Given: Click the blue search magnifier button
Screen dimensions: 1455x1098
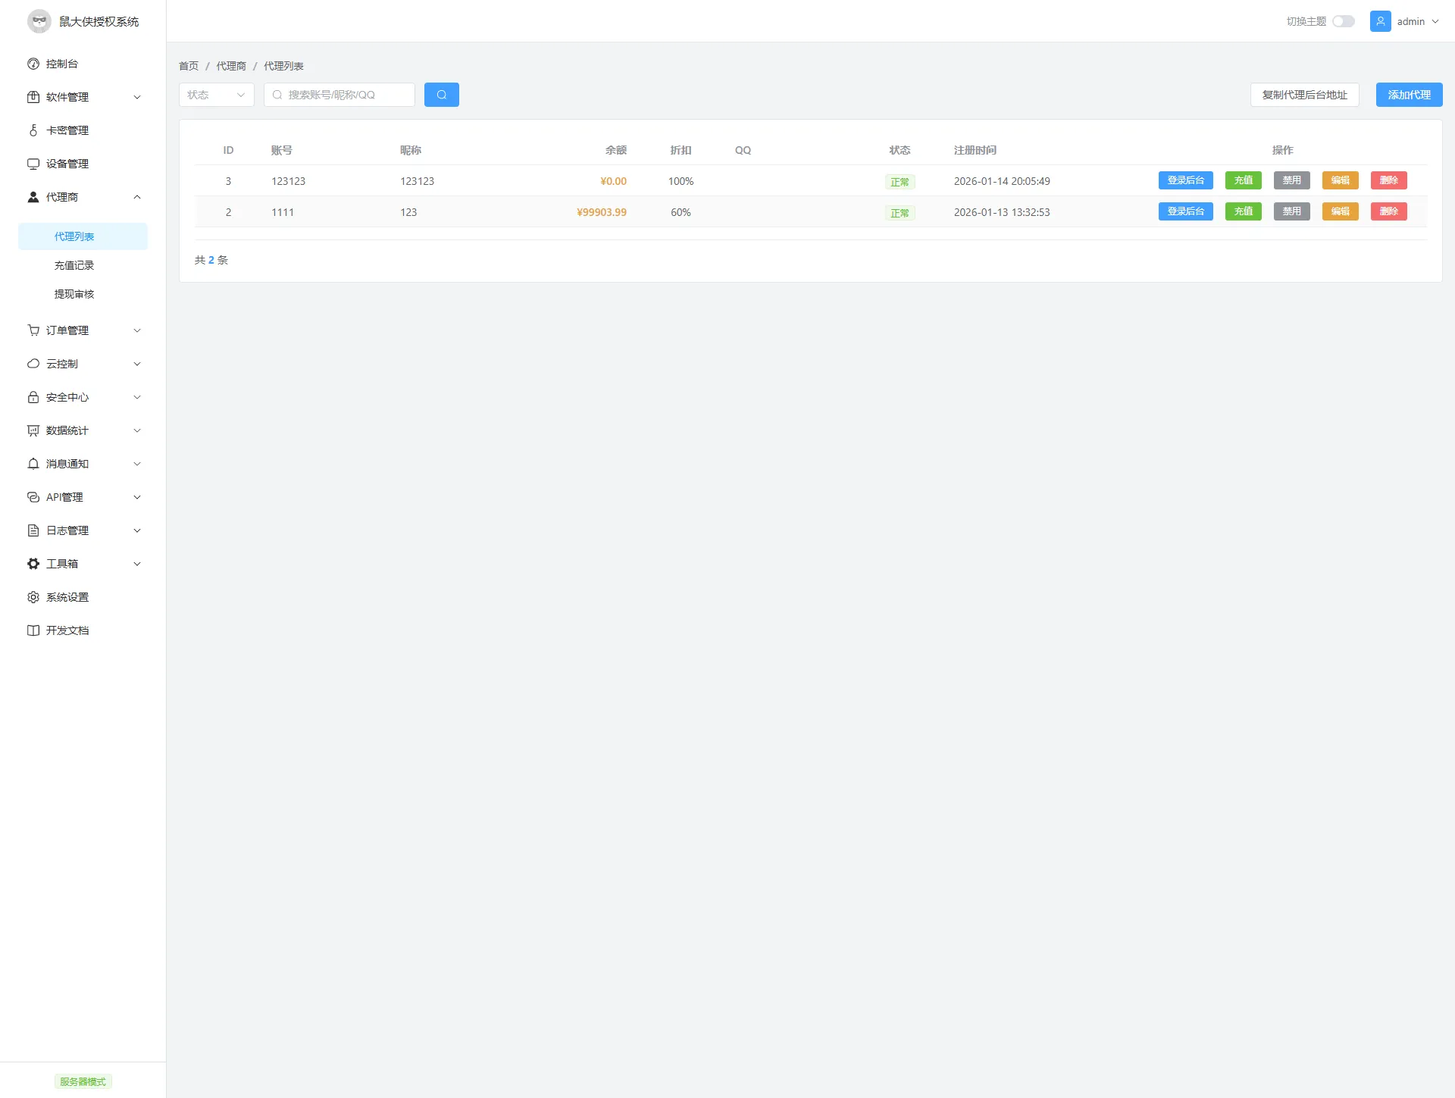Looking at the screenshot, I should [441, 95].
